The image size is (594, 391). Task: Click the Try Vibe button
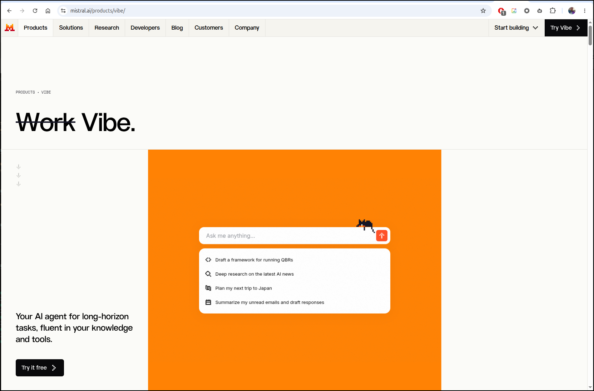566,28
